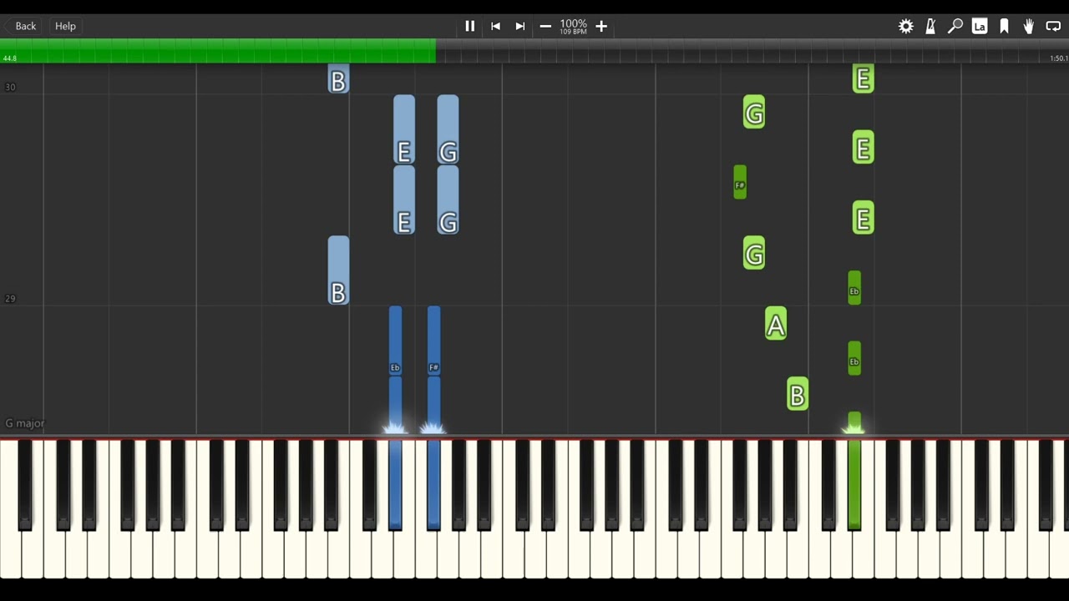Click measure number 29 marker

(10, 299)
